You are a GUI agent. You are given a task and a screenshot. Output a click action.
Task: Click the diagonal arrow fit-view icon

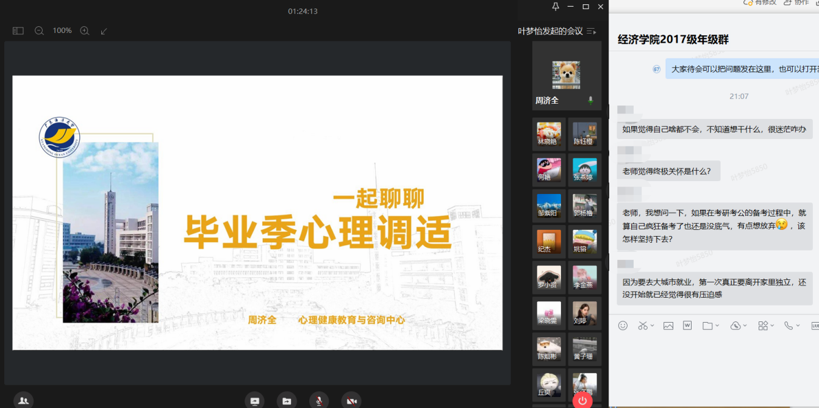[104, 30]
